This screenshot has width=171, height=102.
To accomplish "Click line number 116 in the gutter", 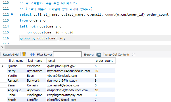I will click(x=6, y=38).
